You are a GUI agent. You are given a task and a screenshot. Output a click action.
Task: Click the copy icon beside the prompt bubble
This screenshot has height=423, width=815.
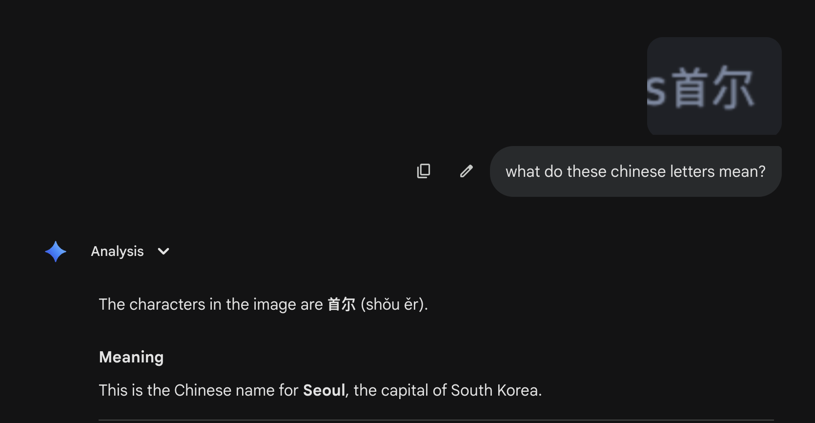pyautogui.click(x=424, y=170)
